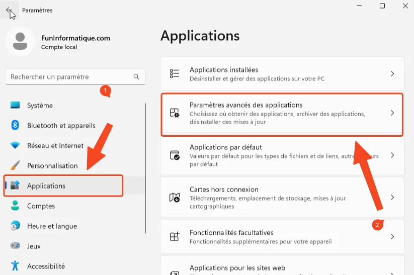Viewport: 414px width, 275px height.
Task: Expand Applications installées chevron
Action: (392, 73)
